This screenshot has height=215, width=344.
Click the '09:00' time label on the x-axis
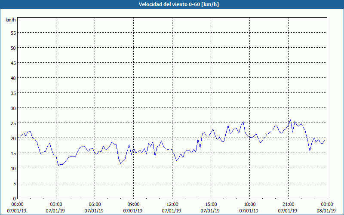[133, 205]
